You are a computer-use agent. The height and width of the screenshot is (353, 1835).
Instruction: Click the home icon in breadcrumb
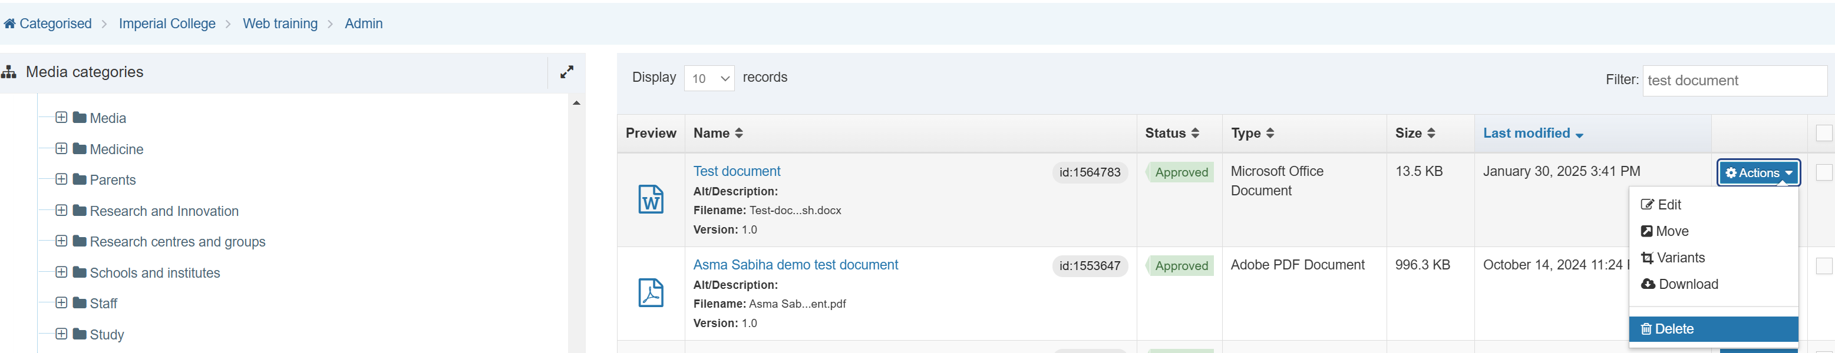pos(9,24)
